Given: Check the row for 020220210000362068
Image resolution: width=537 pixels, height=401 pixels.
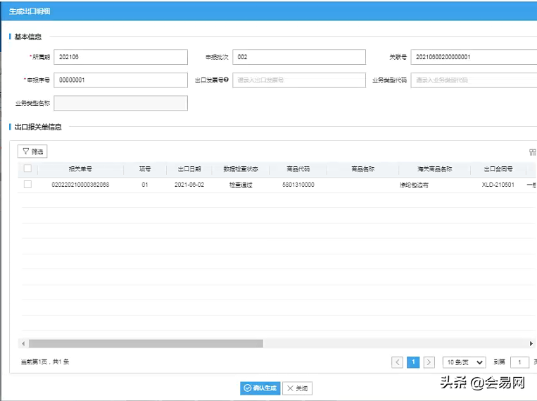Looking at the screenshot, I should (27, 185).
